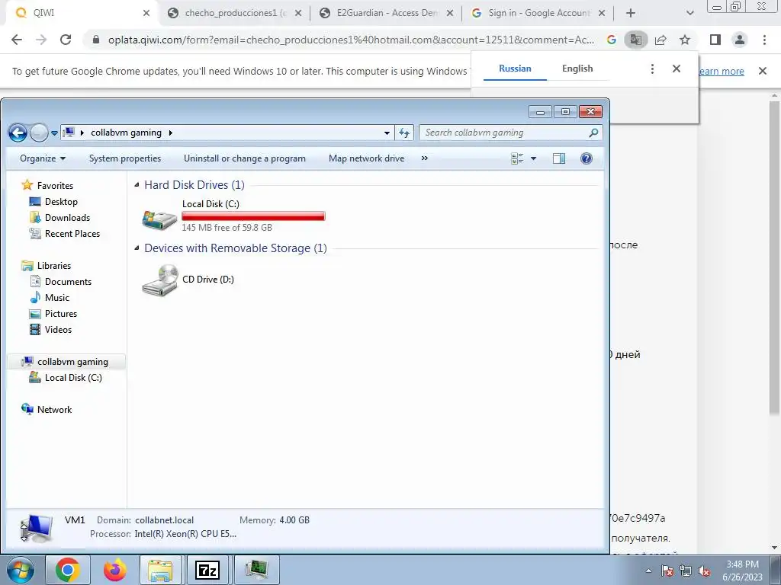Image resolution: width=781 pixels, height=585 pixels.
Task: Open Chrome's three-dot main menu
Action: point(764,40)
